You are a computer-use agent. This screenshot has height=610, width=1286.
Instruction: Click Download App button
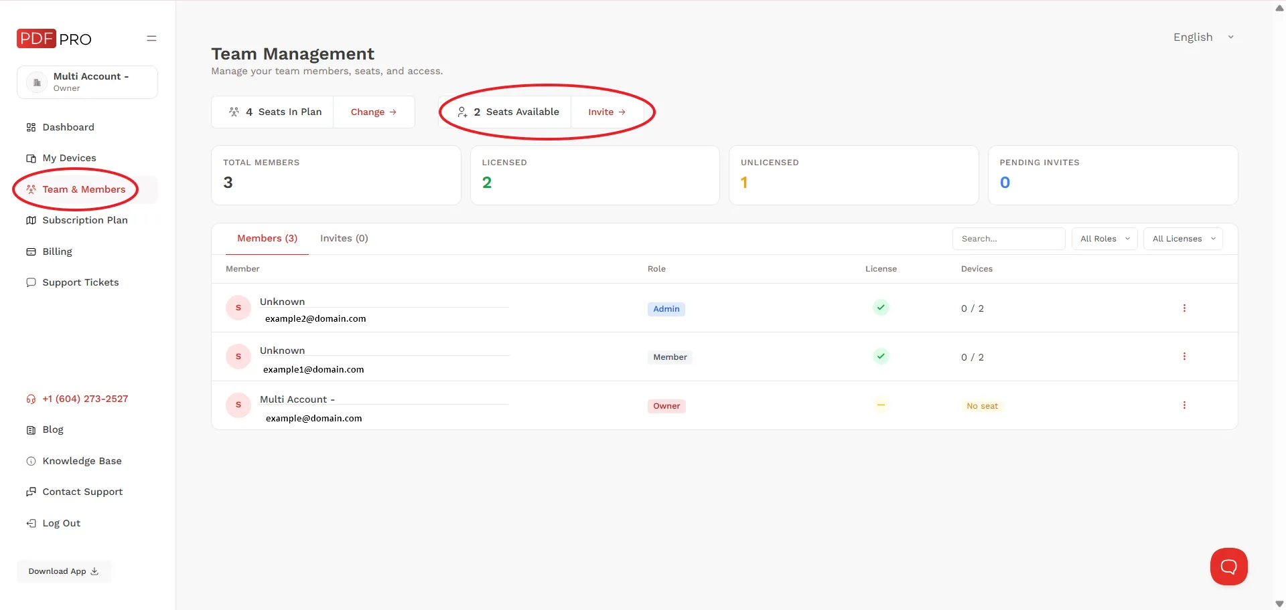(x=64, y=571)
